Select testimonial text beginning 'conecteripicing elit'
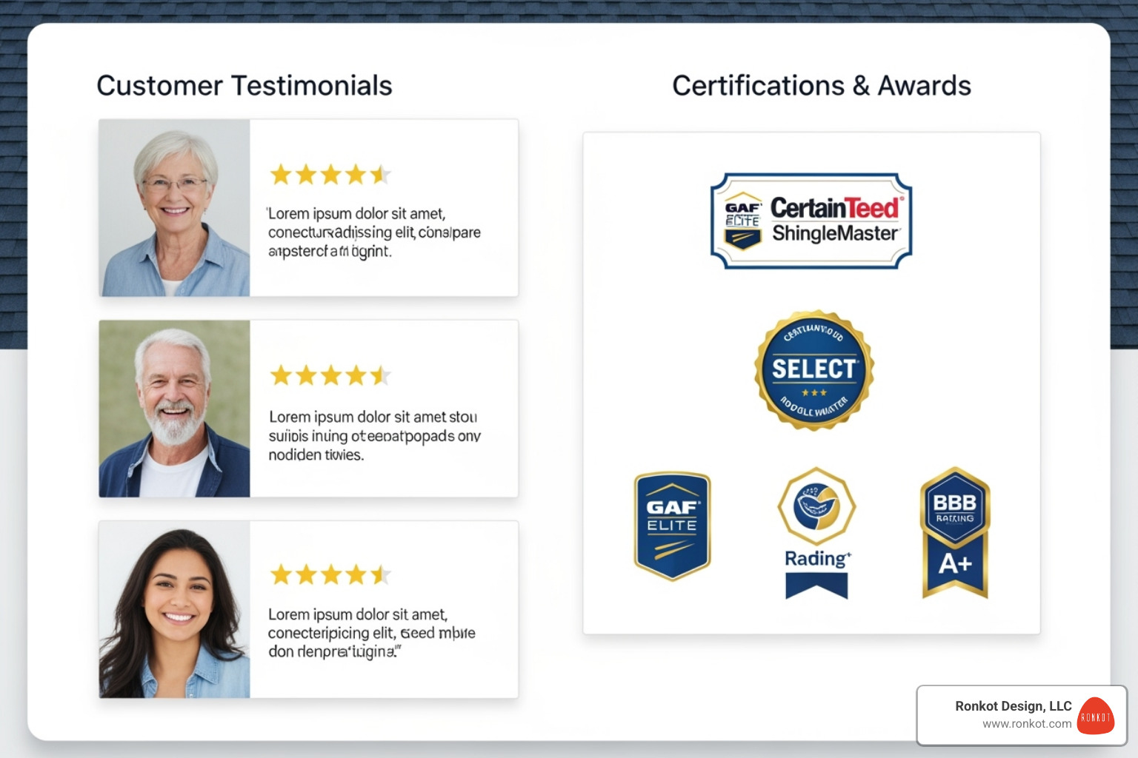The width and height of the screenshot is (1138, 758). 372,633
